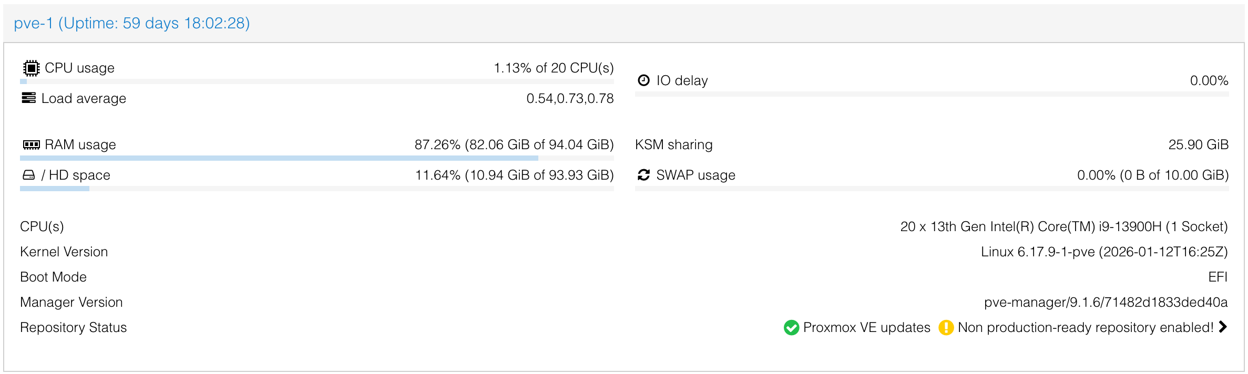Click the RAM usage progress bar
1248x374 pixels.
coord(317,158)
